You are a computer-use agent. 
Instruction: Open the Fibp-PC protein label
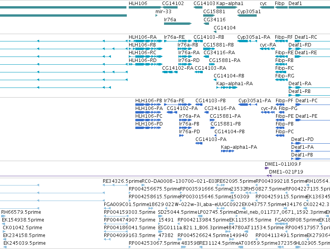285,132
